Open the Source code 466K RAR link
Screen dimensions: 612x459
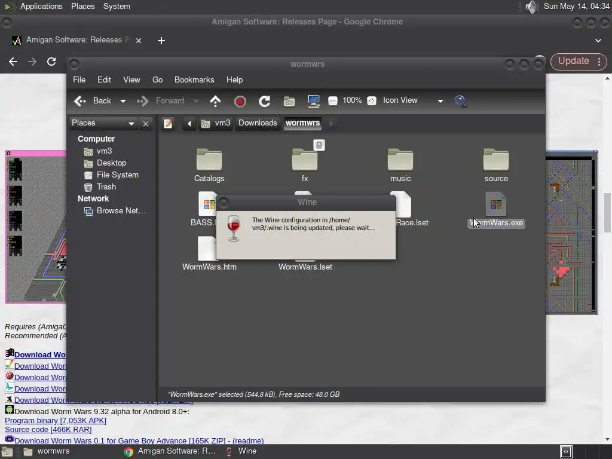pos(48,429)
